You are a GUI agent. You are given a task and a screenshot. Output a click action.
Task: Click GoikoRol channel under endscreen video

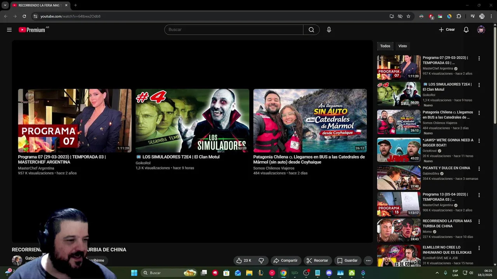[x=143, y=163]
